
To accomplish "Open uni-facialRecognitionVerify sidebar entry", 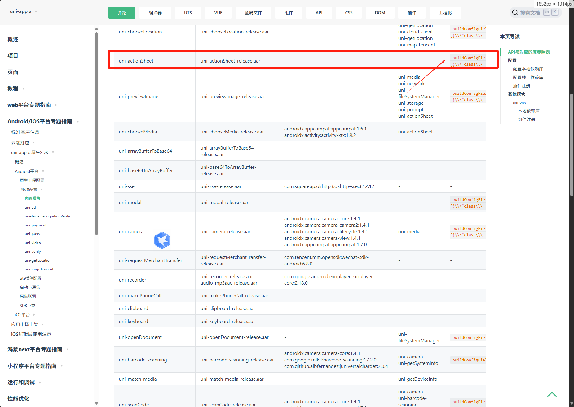I will tap(47, 216).
